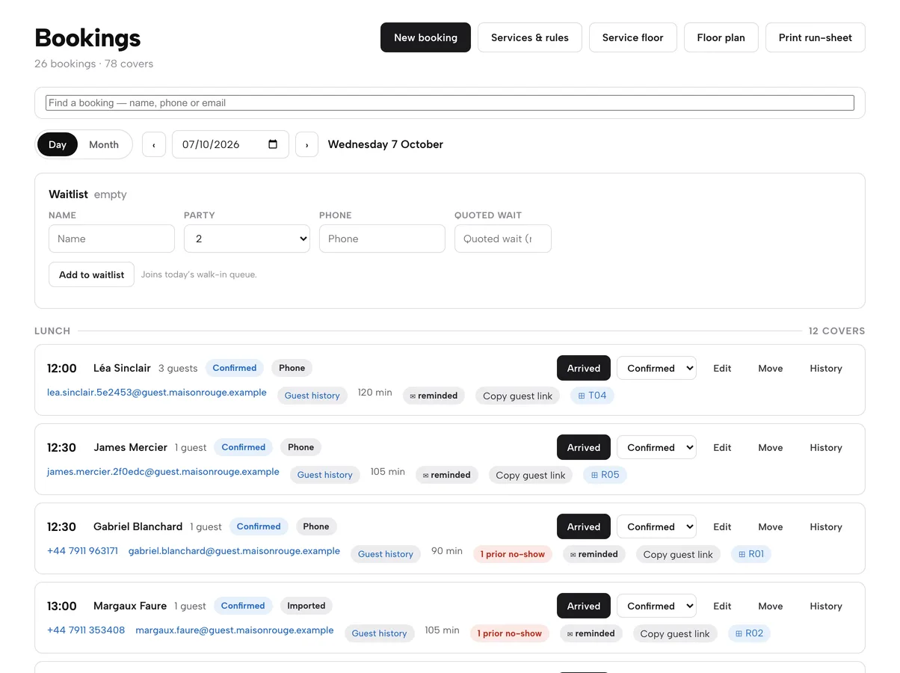
Task: Click the New booking button
Action: point(425,37)
